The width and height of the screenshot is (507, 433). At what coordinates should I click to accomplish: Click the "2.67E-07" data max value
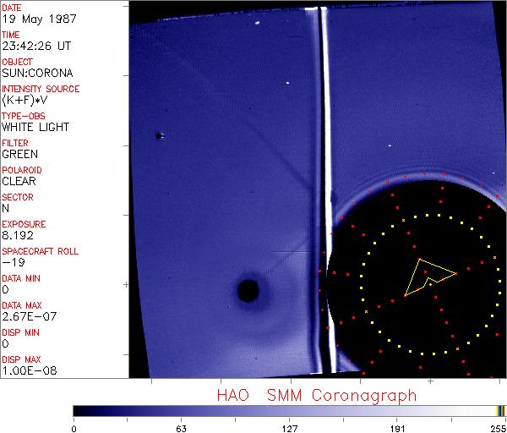[x=25, y=316]
